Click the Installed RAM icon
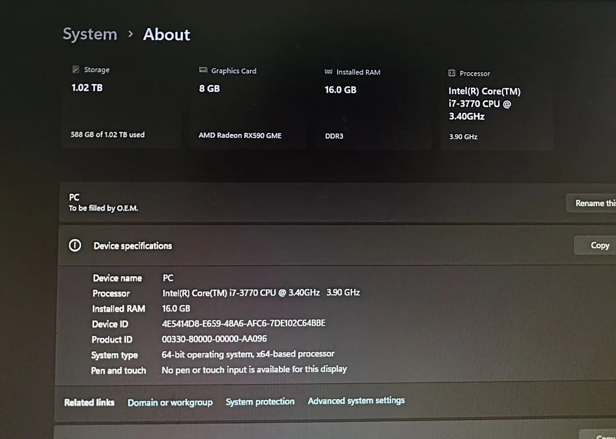Image resolution: width=616 pixels, height=439 pixels. pos(329,72)
